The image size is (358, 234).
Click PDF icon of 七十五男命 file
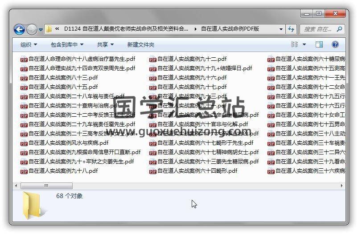(271, 125)
